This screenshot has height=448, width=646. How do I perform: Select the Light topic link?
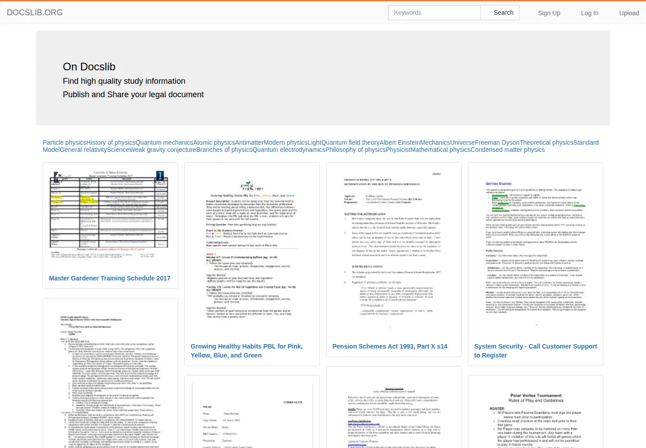314,142
